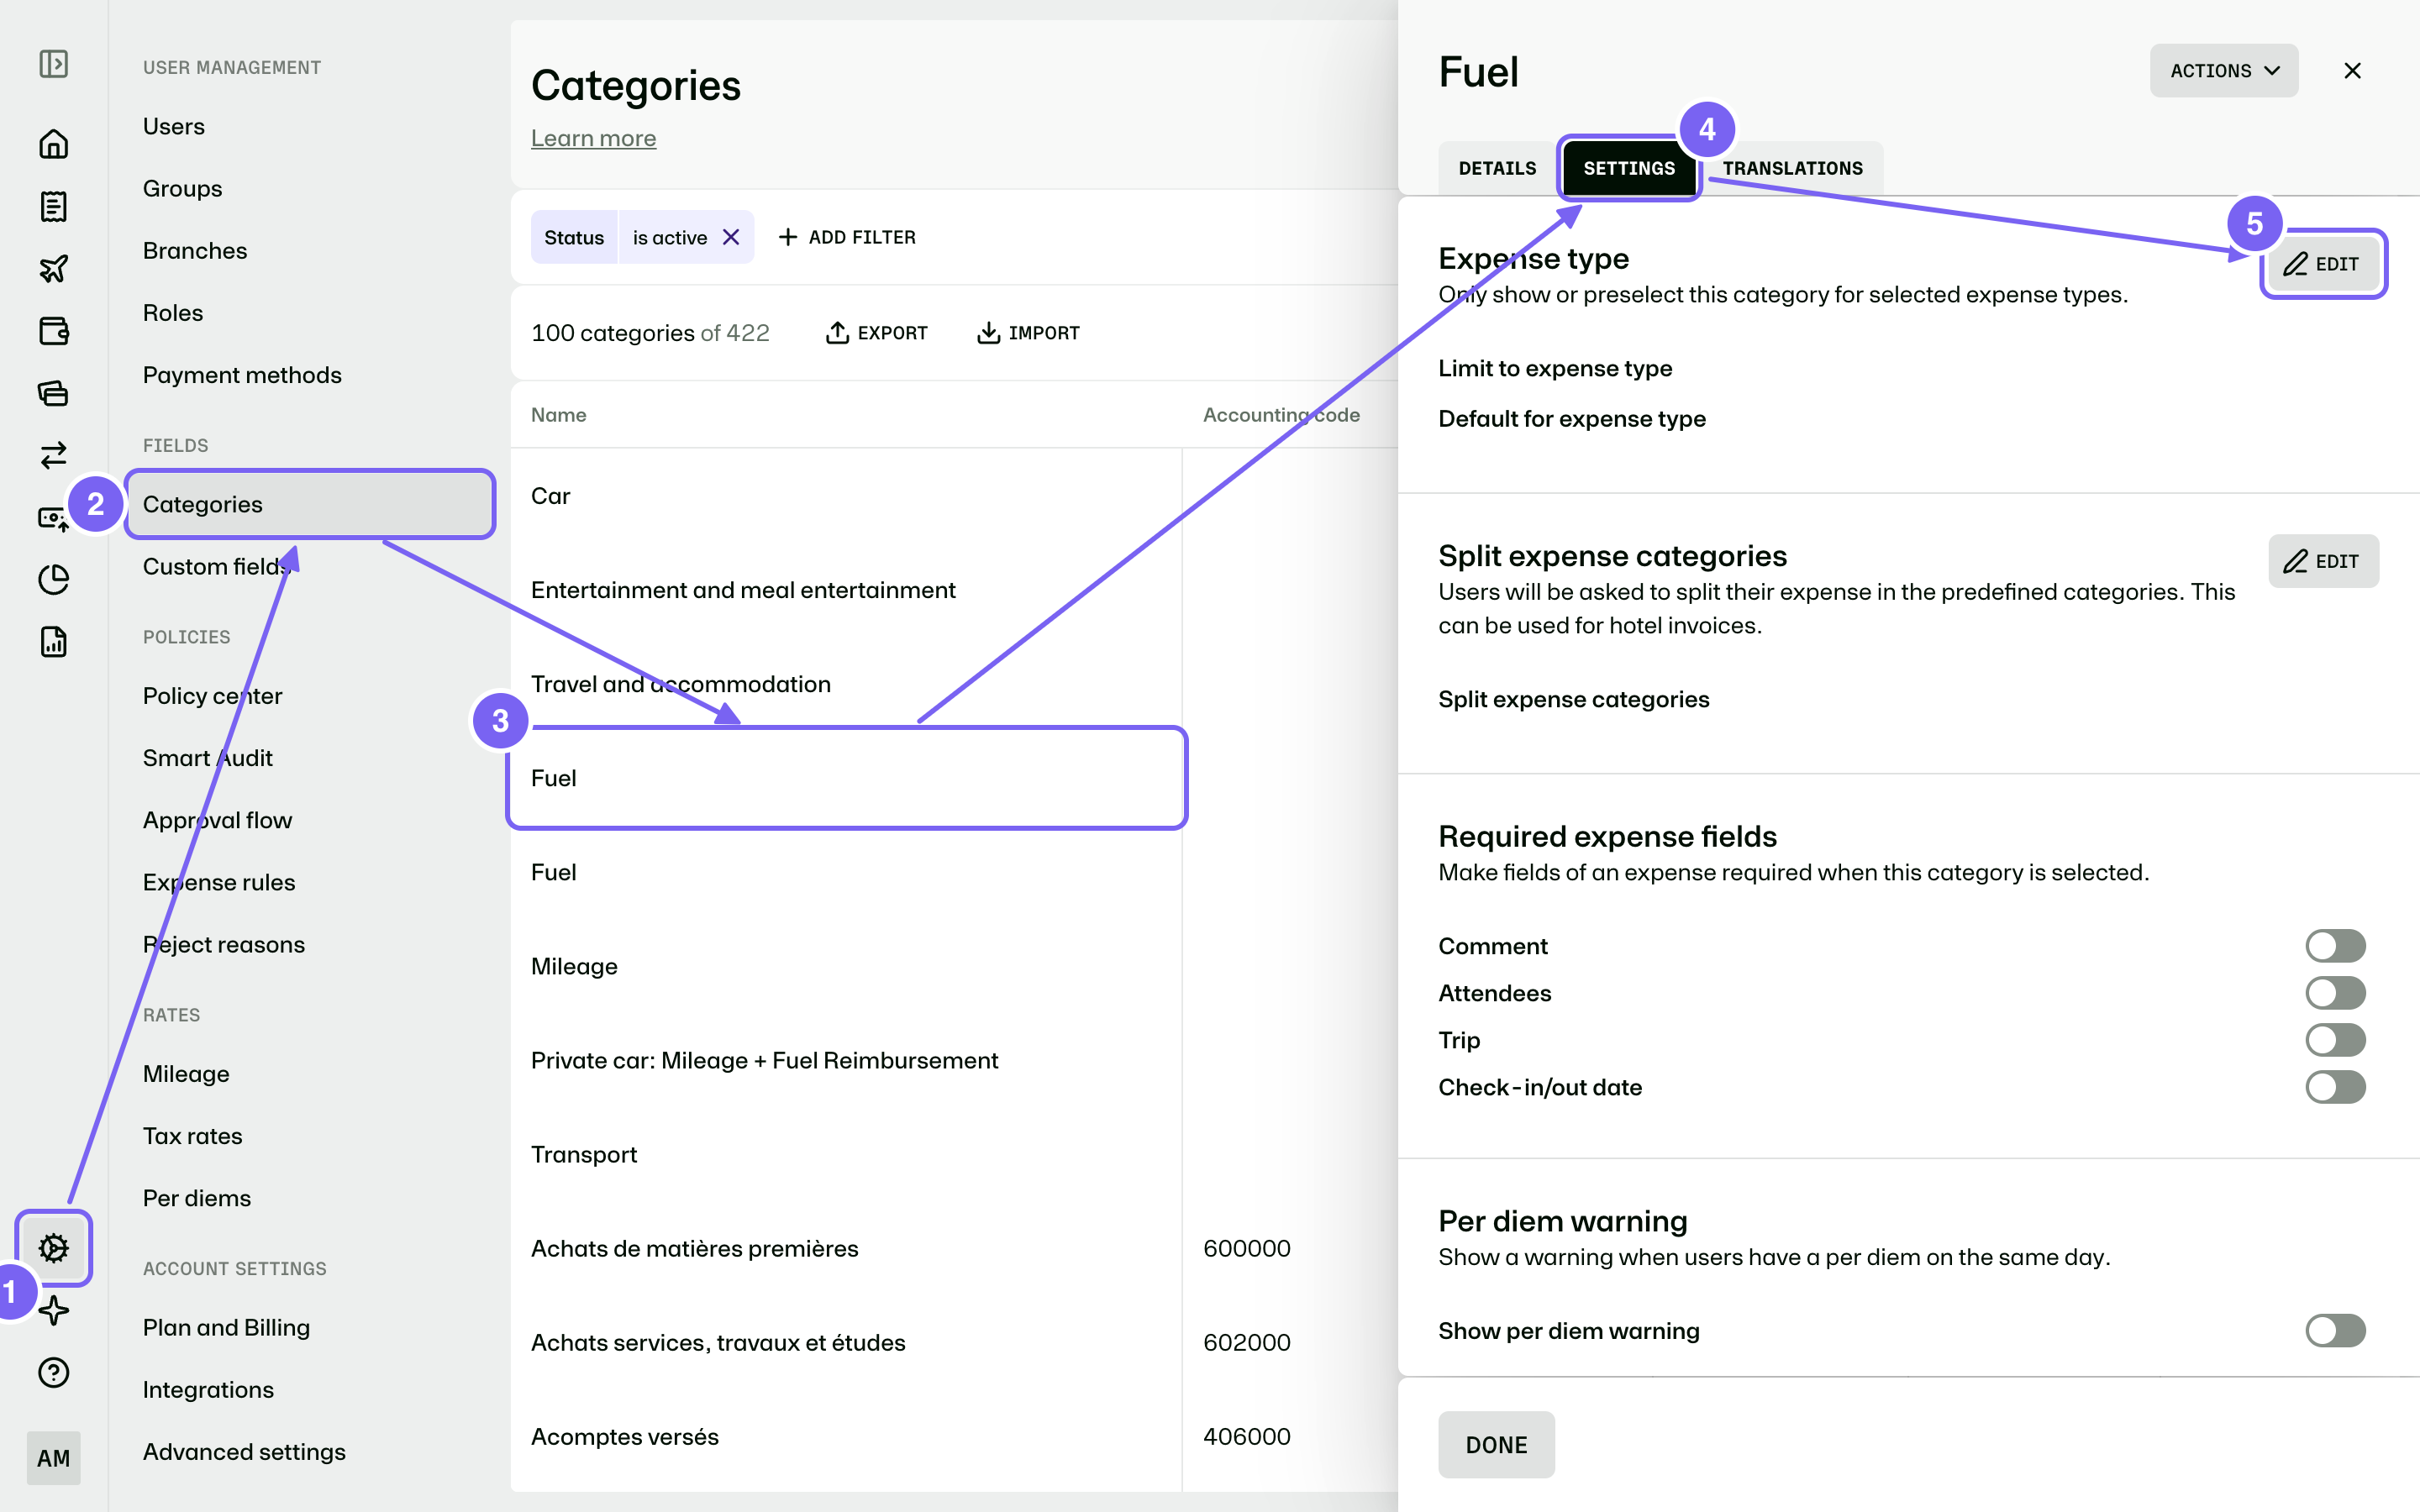The height and width of the screenshot is (1512, 2420).
Task: Export the categories list
Action: point(877,333)
